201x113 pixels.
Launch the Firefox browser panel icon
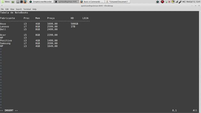pos(25,2)
